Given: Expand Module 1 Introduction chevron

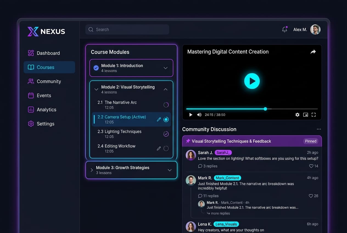Looking at the screenshot, I should [x=166, y=68].
